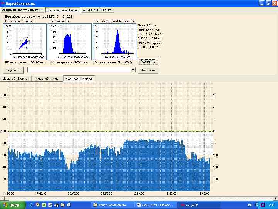Maximize the Вариабельность window

(268, 3)
